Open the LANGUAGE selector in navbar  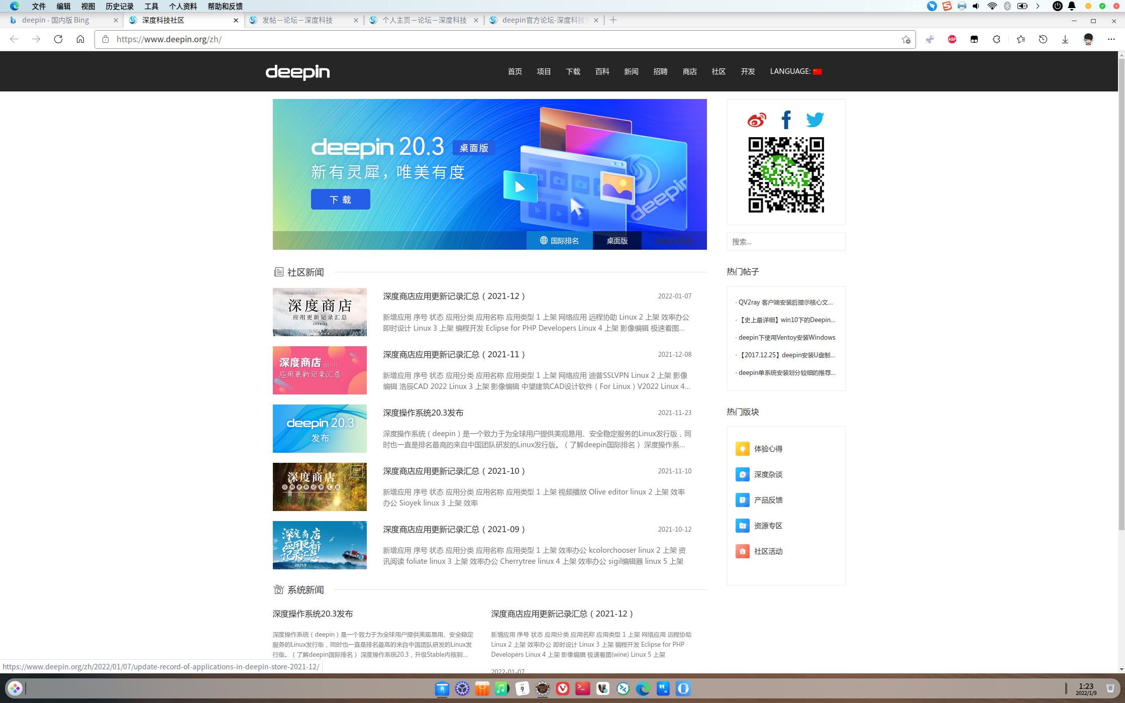point(795,71)
